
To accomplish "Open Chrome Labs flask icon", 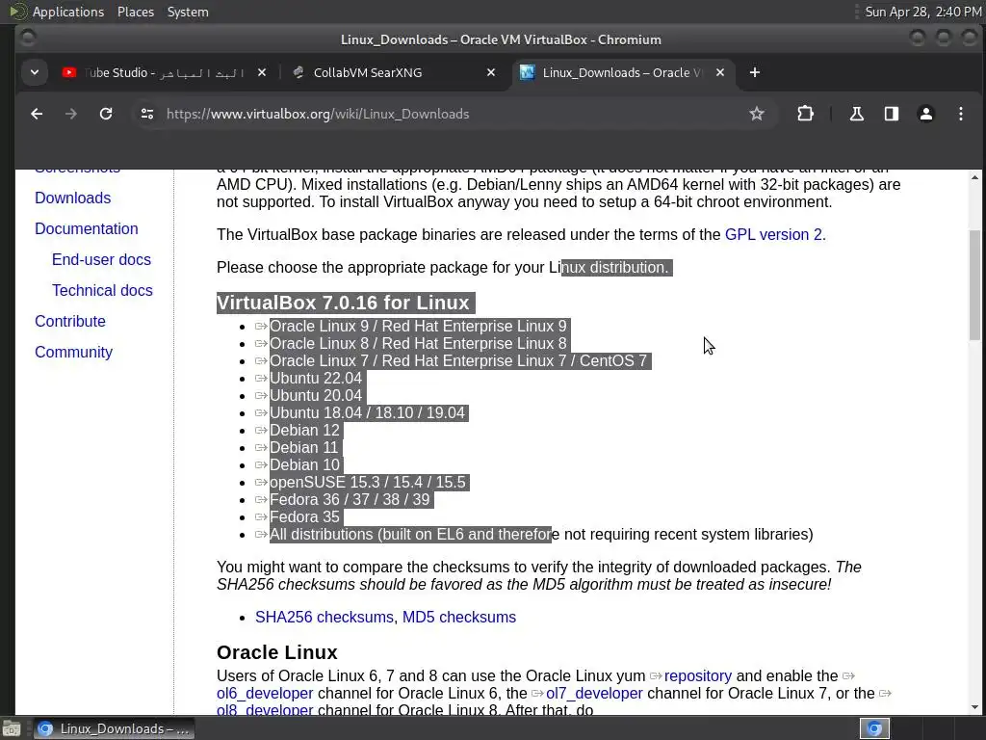I will click(x=856, y=114).
